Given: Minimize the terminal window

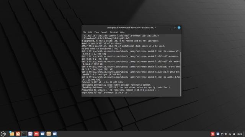Looking at the screenshot, I should click(x=170, y=28).
